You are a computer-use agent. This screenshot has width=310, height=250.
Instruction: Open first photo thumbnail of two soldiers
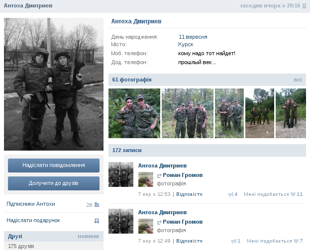(134, 113)
